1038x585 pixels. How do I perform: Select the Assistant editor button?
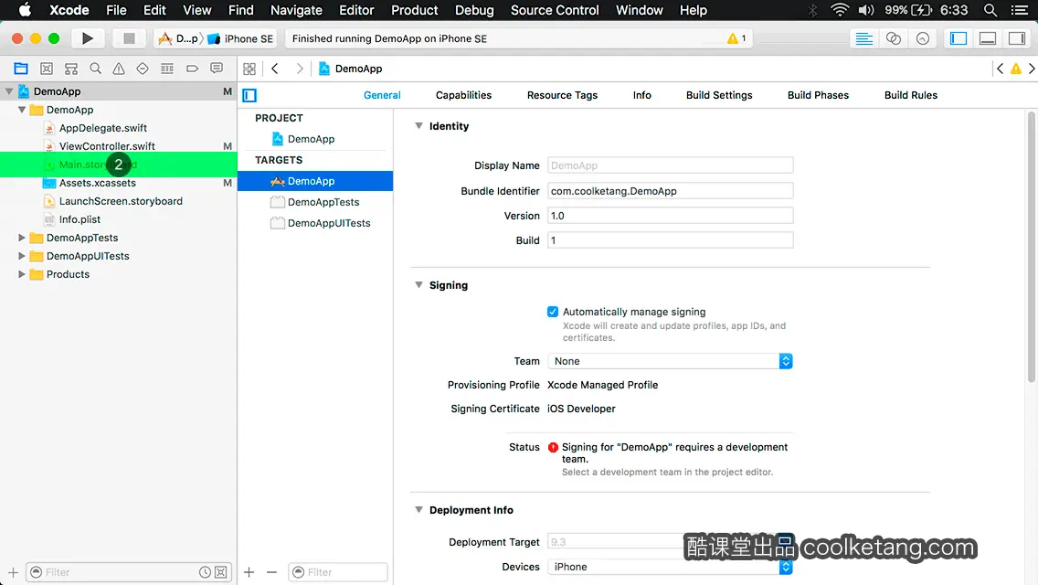coord(893,38)
